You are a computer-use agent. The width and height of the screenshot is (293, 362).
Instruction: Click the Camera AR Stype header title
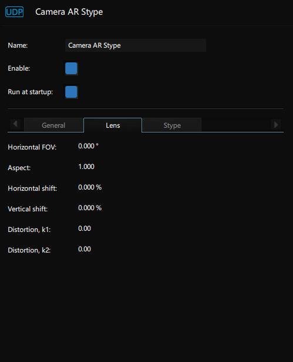click(x=69, y=12)
